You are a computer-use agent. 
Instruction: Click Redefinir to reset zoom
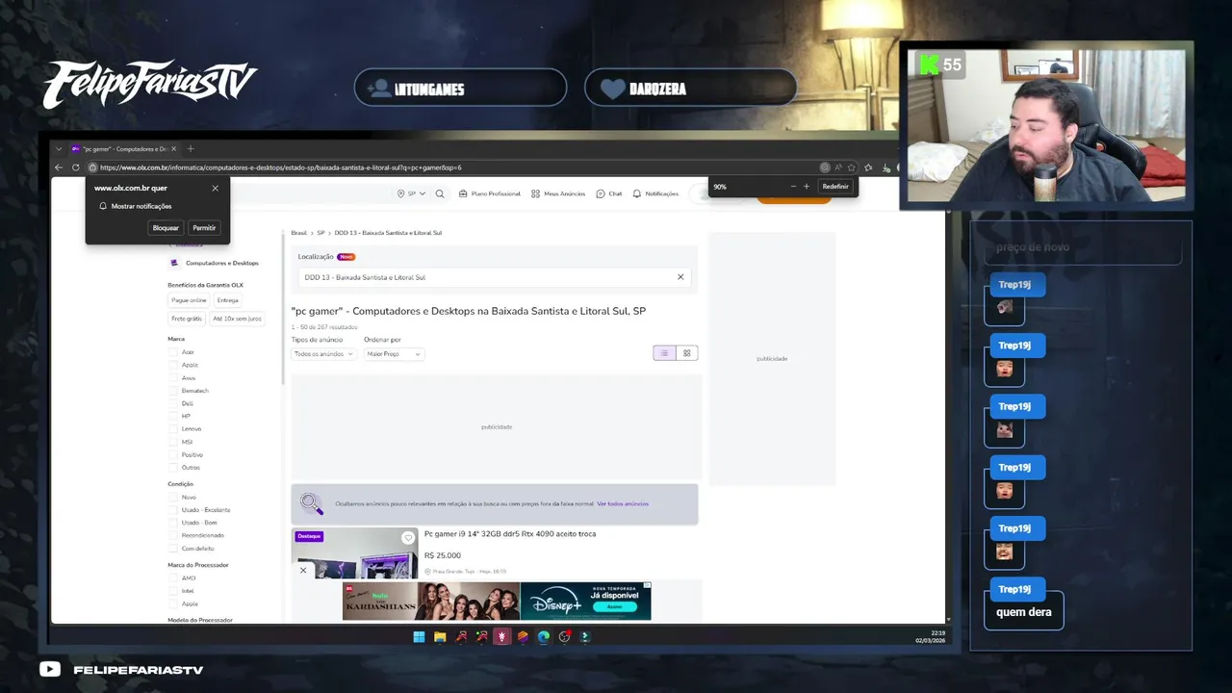835,187
